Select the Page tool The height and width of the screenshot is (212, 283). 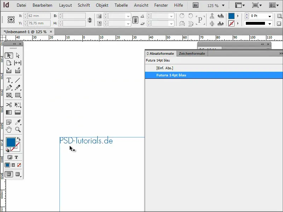[x=8, y=63]
